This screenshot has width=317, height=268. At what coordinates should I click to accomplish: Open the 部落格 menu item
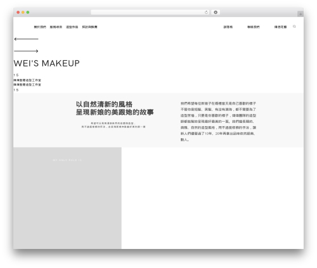(228, 27)
